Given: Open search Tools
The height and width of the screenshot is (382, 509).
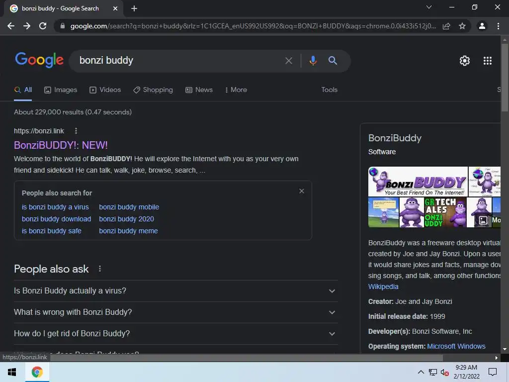Looking at the screenshot, I should (329, 90).
